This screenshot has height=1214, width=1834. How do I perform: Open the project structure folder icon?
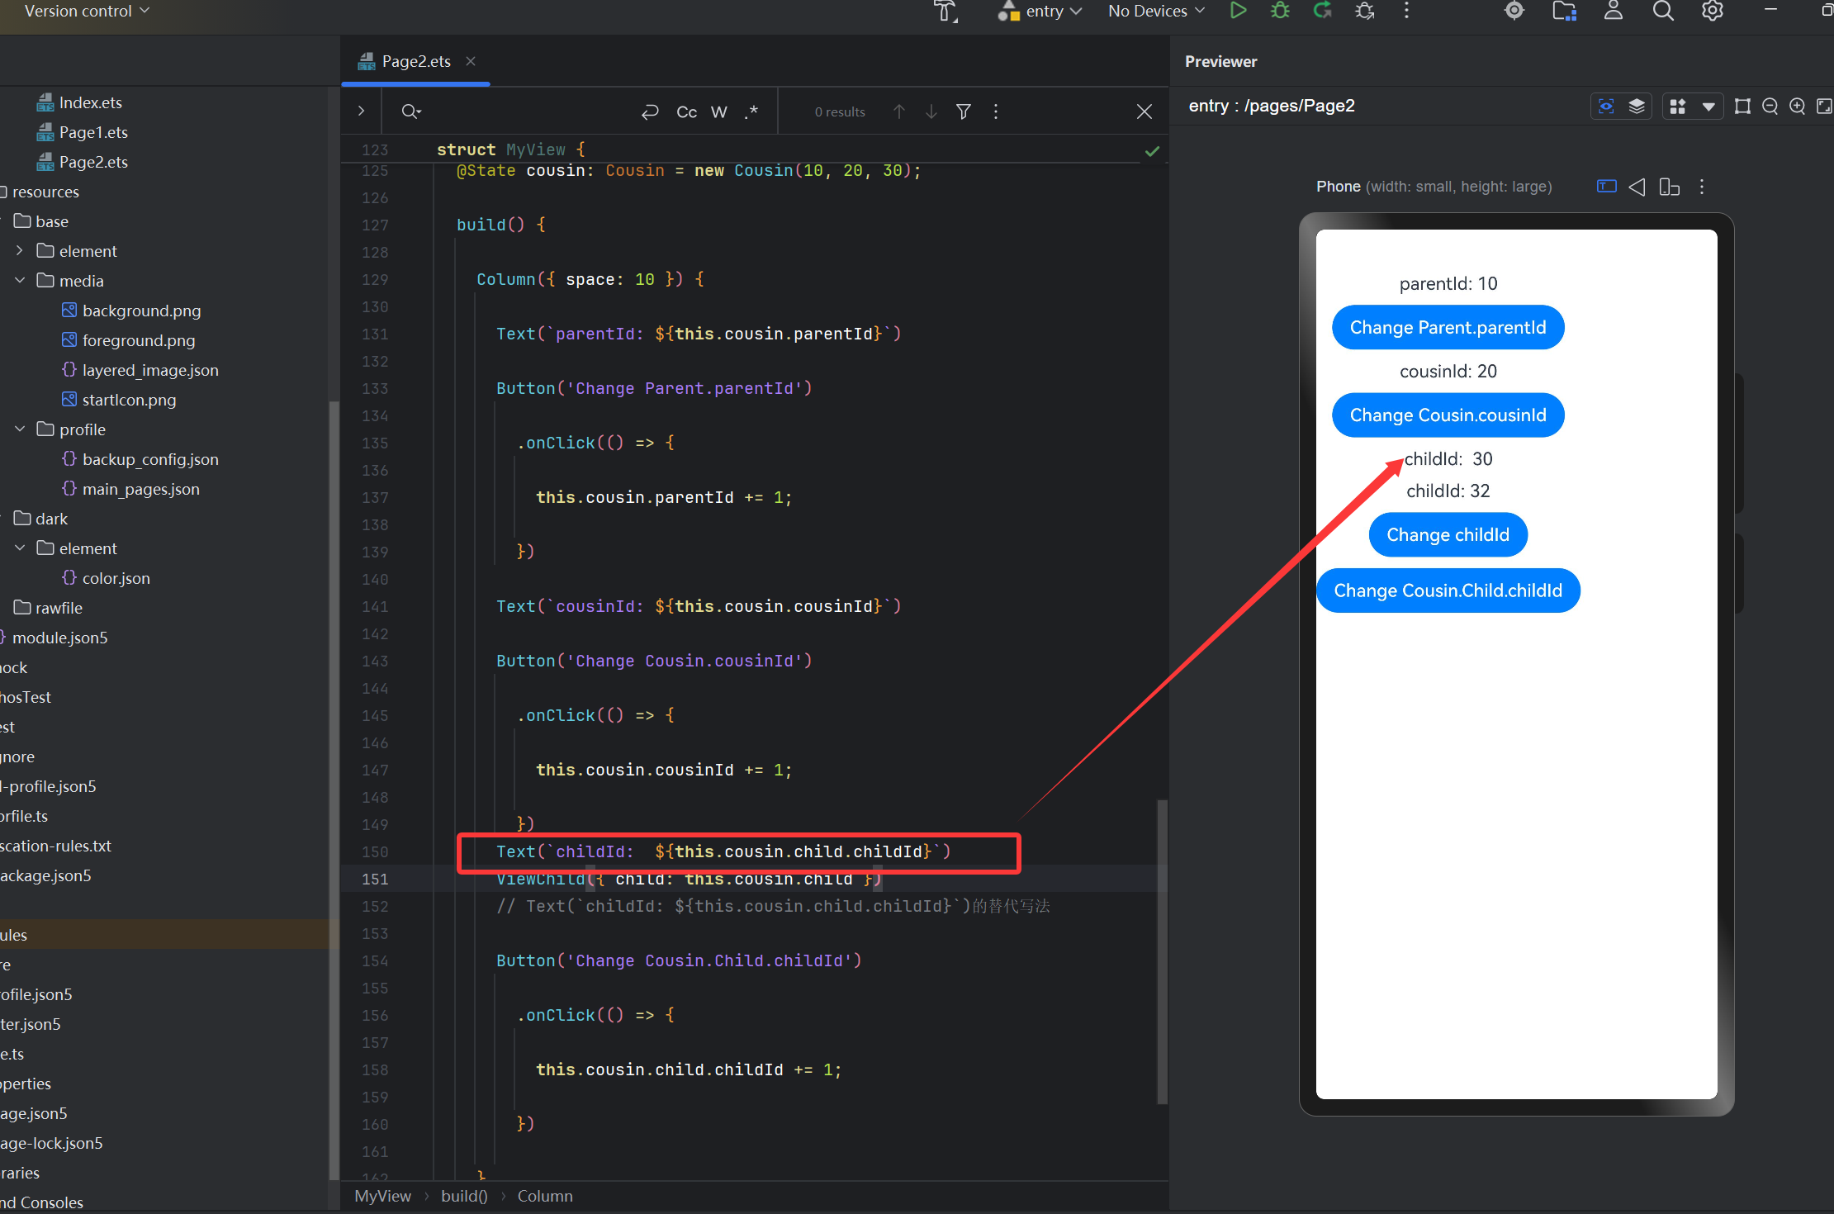1564,11
